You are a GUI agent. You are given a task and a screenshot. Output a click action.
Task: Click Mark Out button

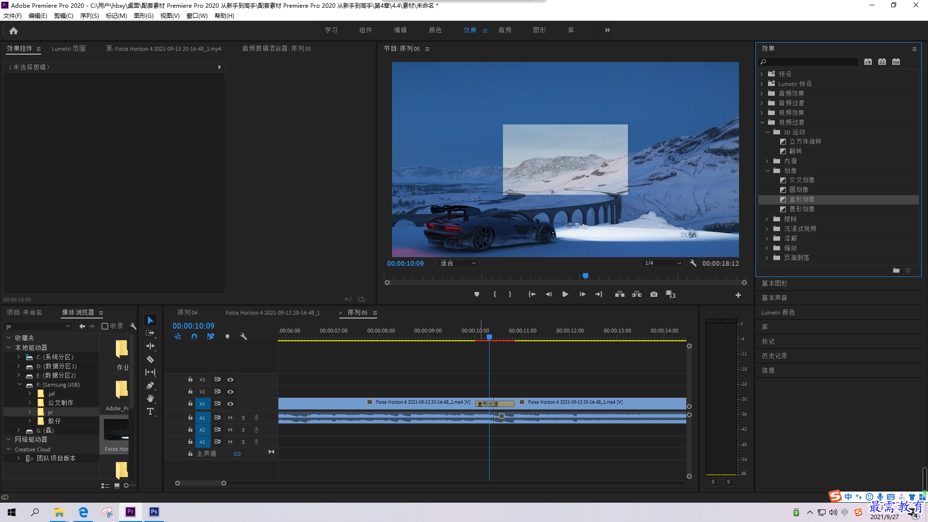tap(510, 294)
